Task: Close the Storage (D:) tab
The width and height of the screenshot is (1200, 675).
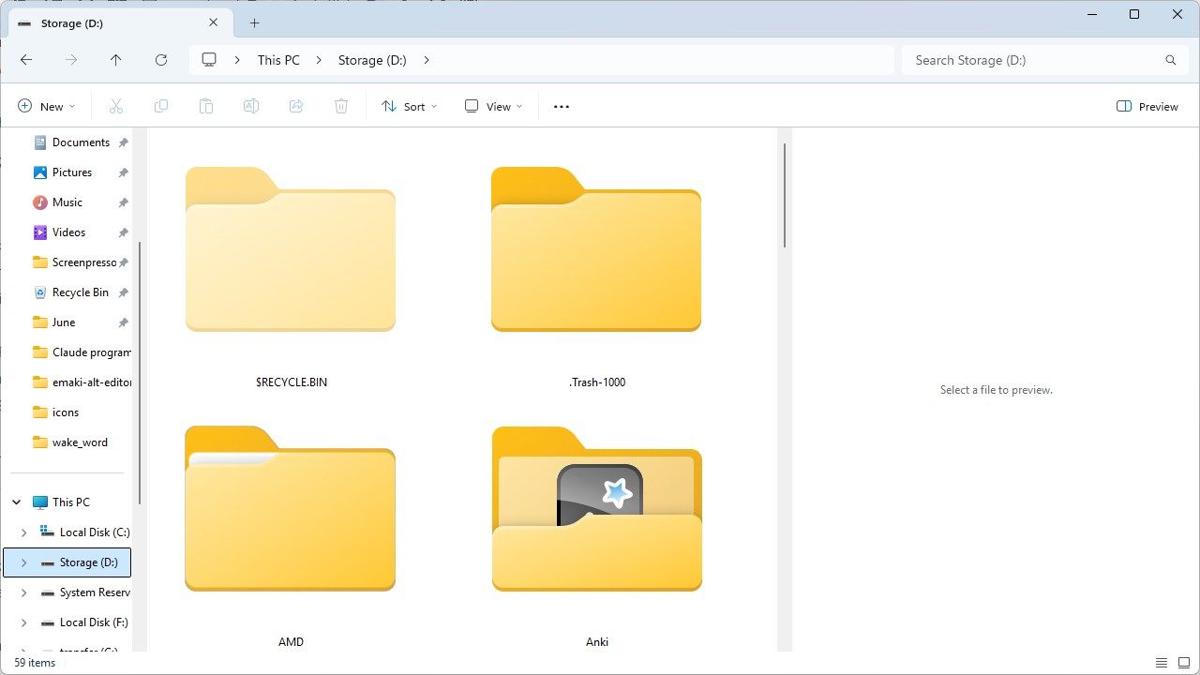Action: click(x=214, y=23)
